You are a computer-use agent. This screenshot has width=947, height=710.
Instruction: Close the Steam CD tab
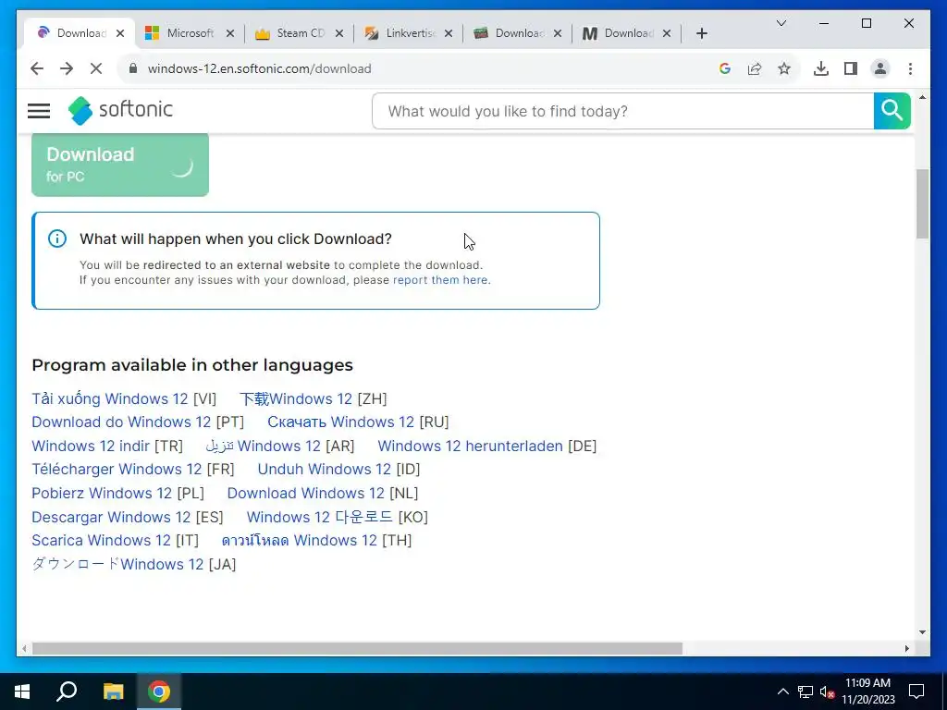pos(339,33)
